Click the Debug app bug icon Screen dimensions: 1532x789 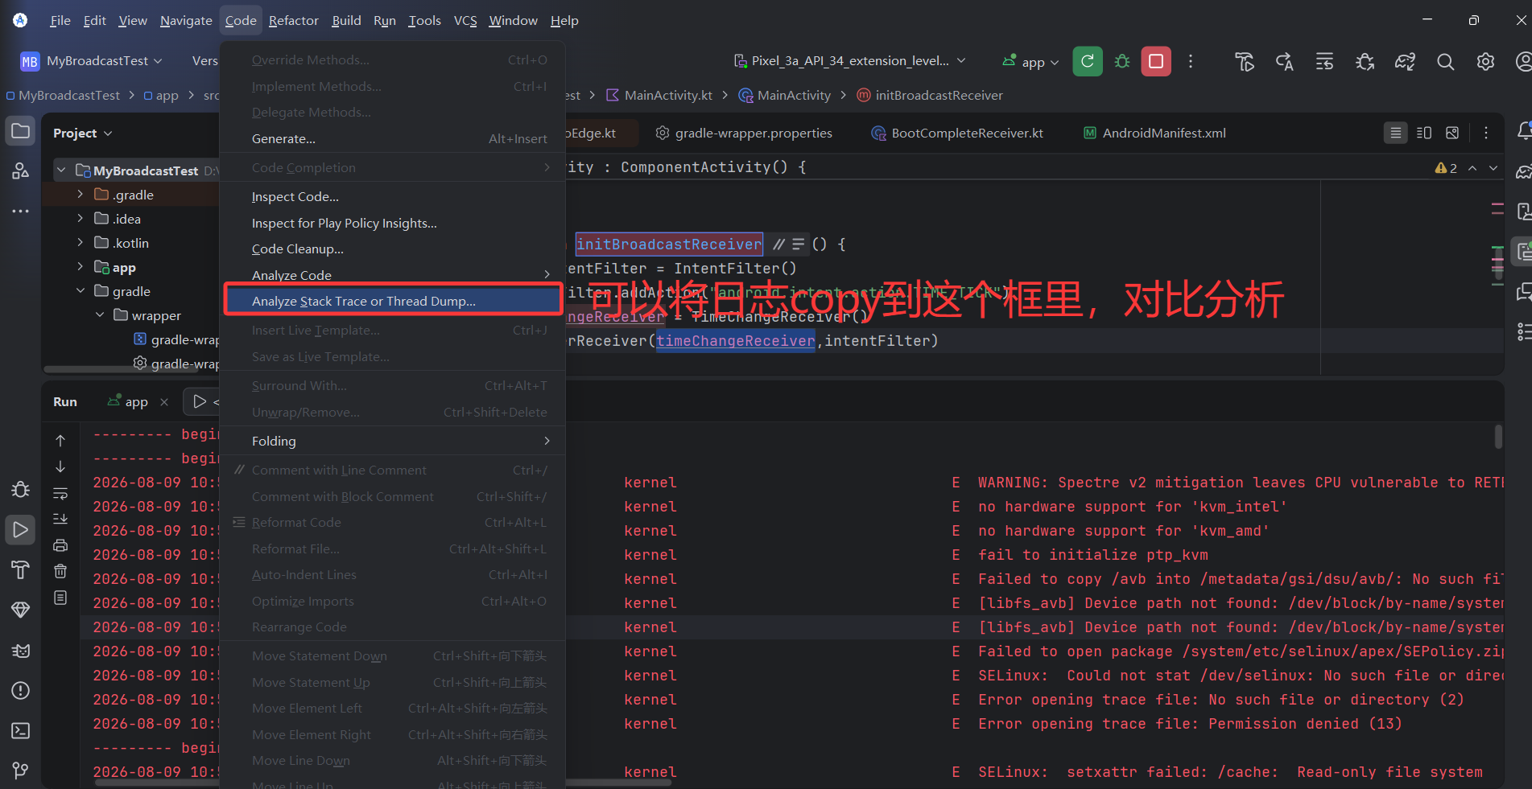coord(1122,61)
